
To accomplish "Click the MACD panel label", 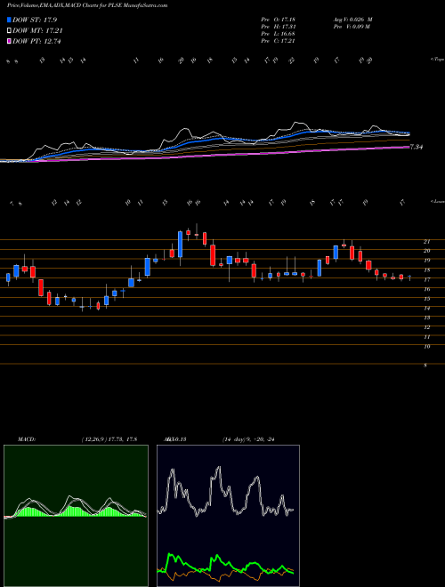I will point(26,439).
